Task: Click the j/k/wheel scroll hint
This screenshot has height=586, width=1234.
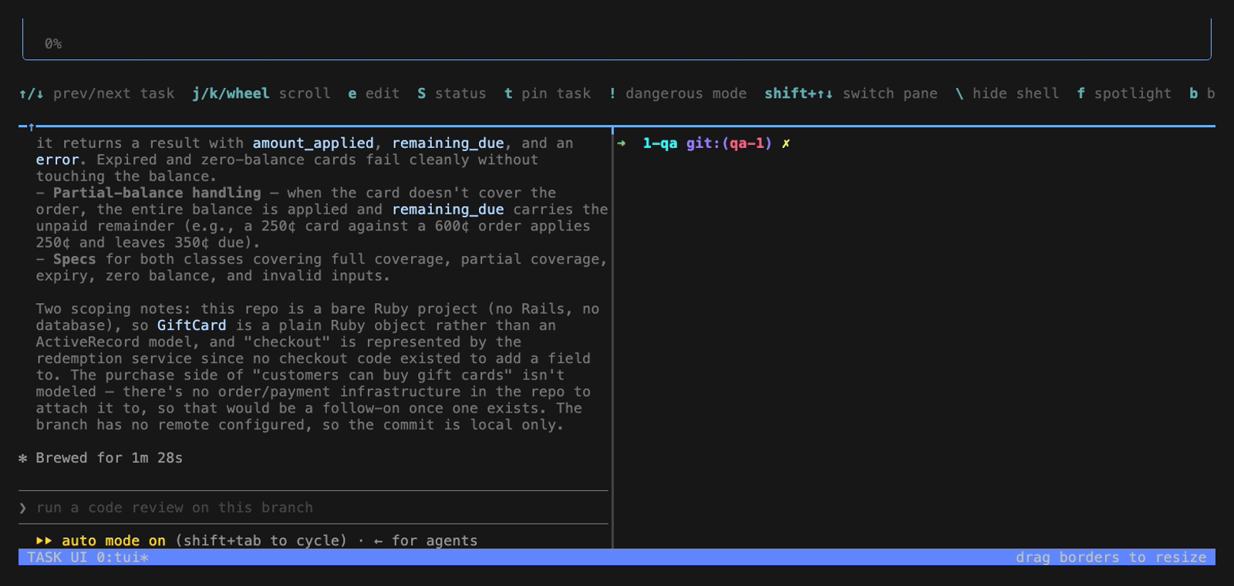Action: 261,93
